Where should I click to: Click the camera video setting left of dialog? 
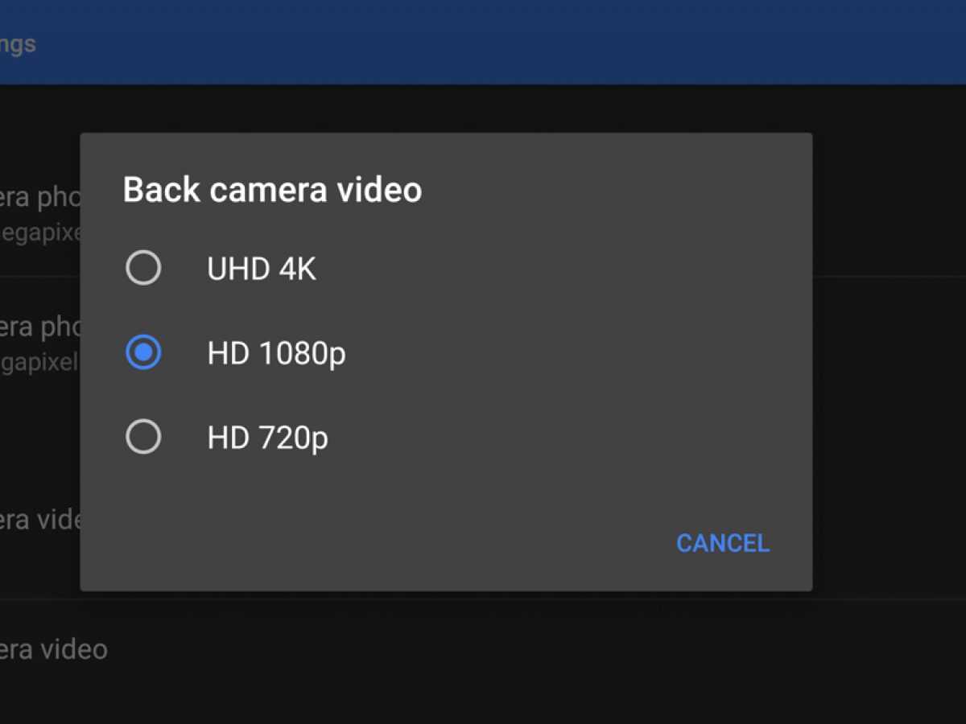coord(40,520)
